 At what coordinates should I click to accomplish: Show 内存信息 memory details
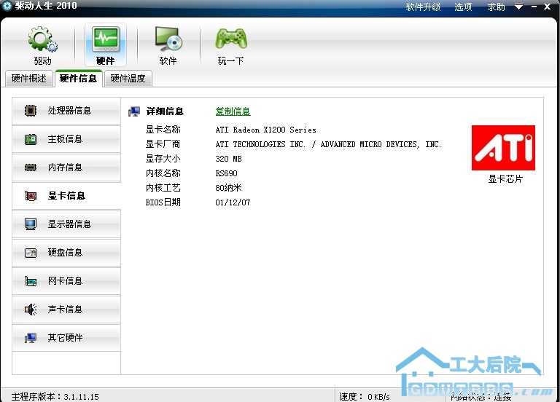[x=66, y=167]
